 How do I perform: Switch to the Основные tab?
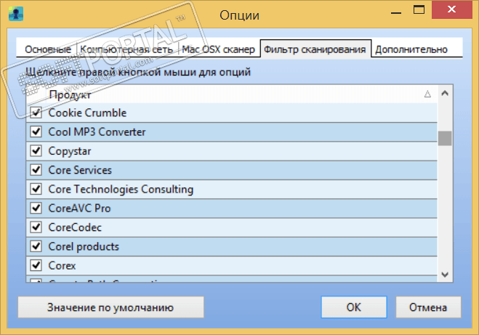tap(48, 49)
